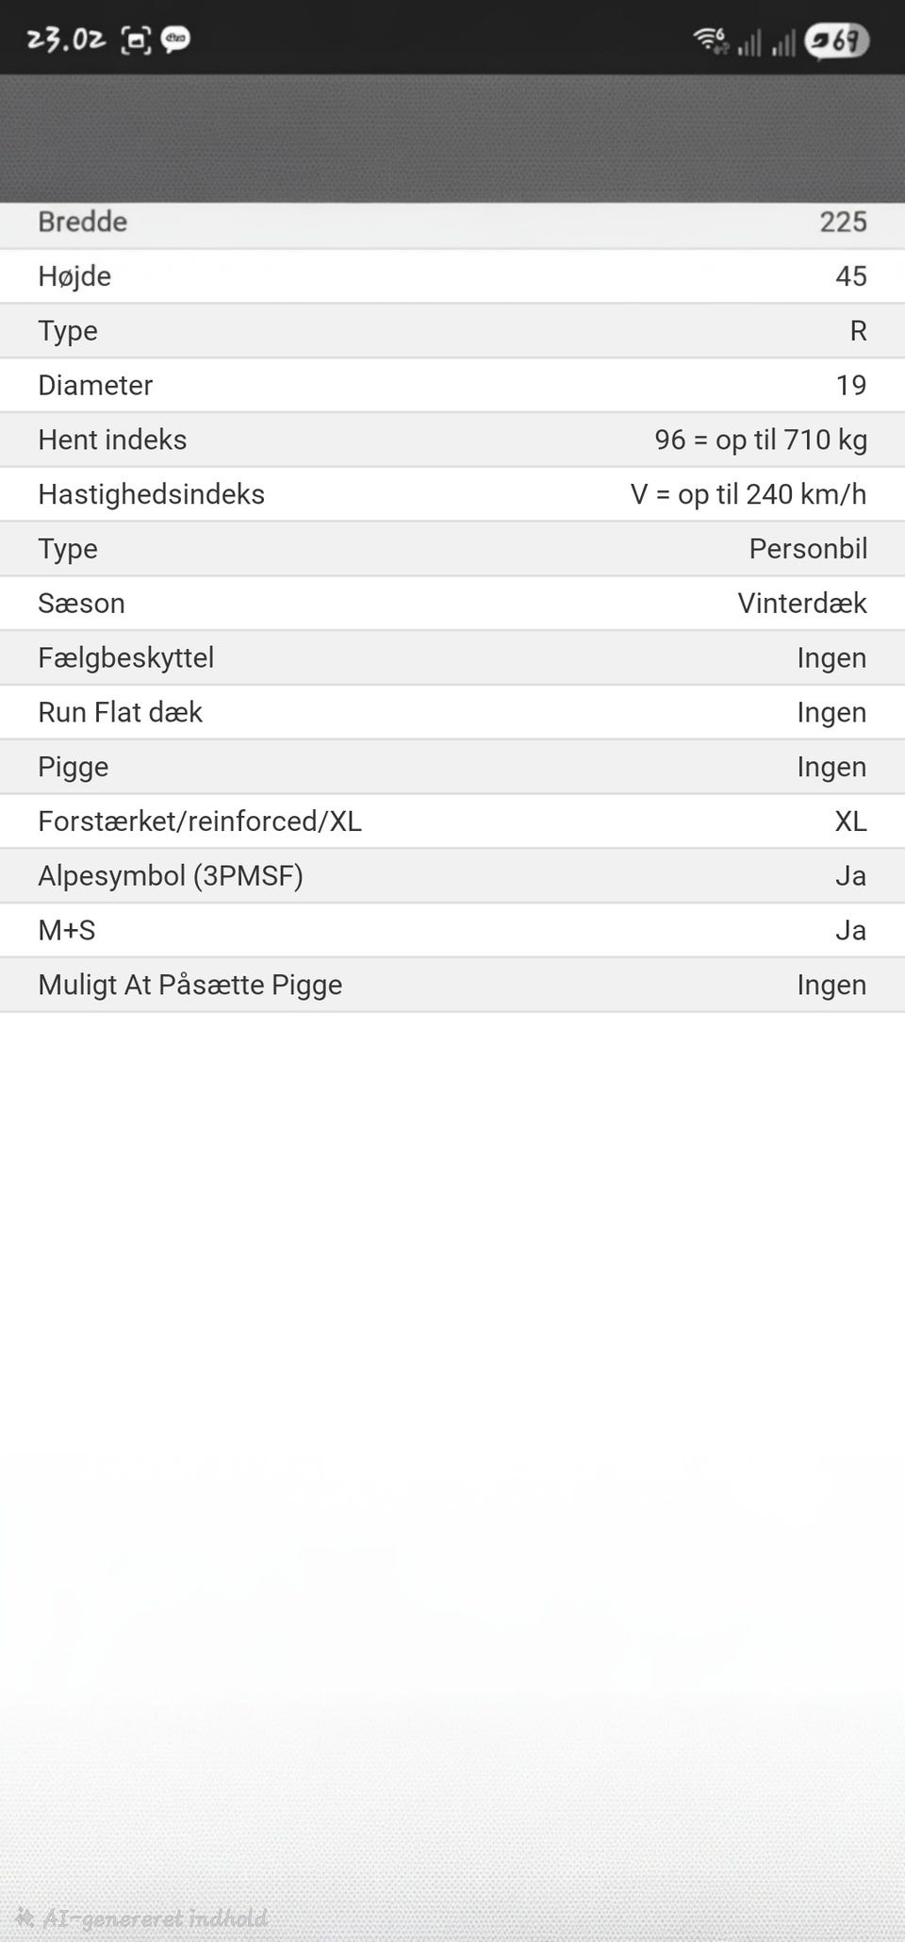This screenshot has height=1942, width=905.
Task: Tap the Fælgbeskyttel label
Action: pyautogui.click(x=125, y=658)
